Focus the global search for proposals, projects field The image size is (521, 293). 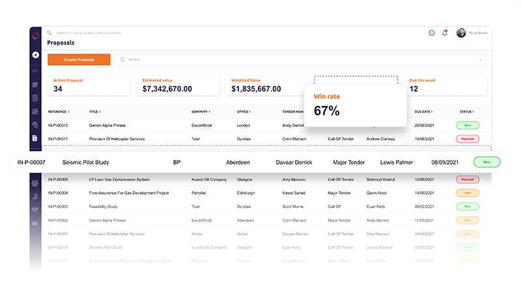point(89,33)
